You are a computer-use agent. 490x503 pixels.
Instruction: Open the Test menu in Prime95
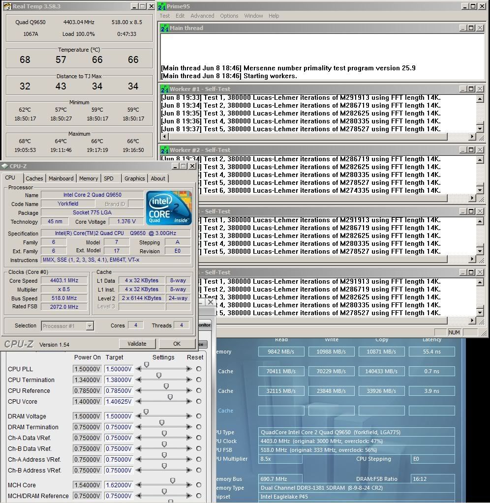tap(165, 16)
